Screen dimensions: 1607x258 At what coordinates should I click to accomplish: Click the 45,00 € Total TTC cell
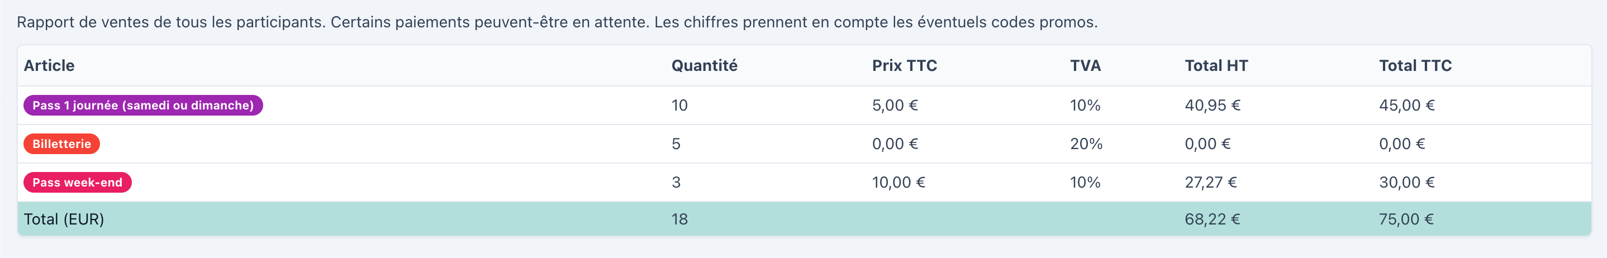[x=1406, y=106]
